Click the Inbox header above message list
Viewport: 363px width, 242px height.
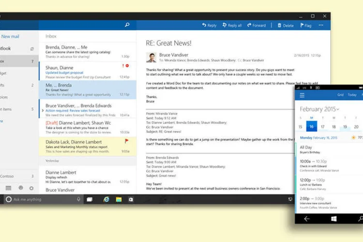click(x=51, y=36)
